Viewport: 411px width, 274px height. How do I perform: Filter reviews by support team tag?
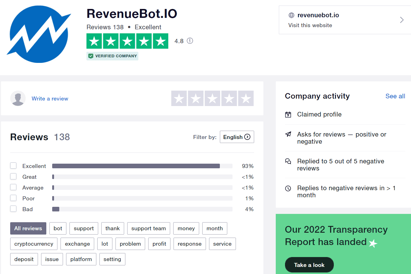(149, 228)
